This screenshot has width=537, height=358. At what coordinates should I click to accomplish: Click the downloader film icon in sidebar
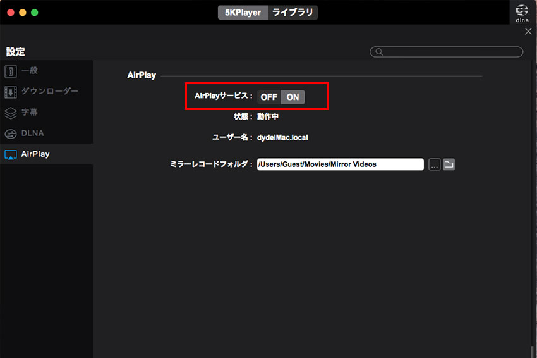[x=11, y=92]
